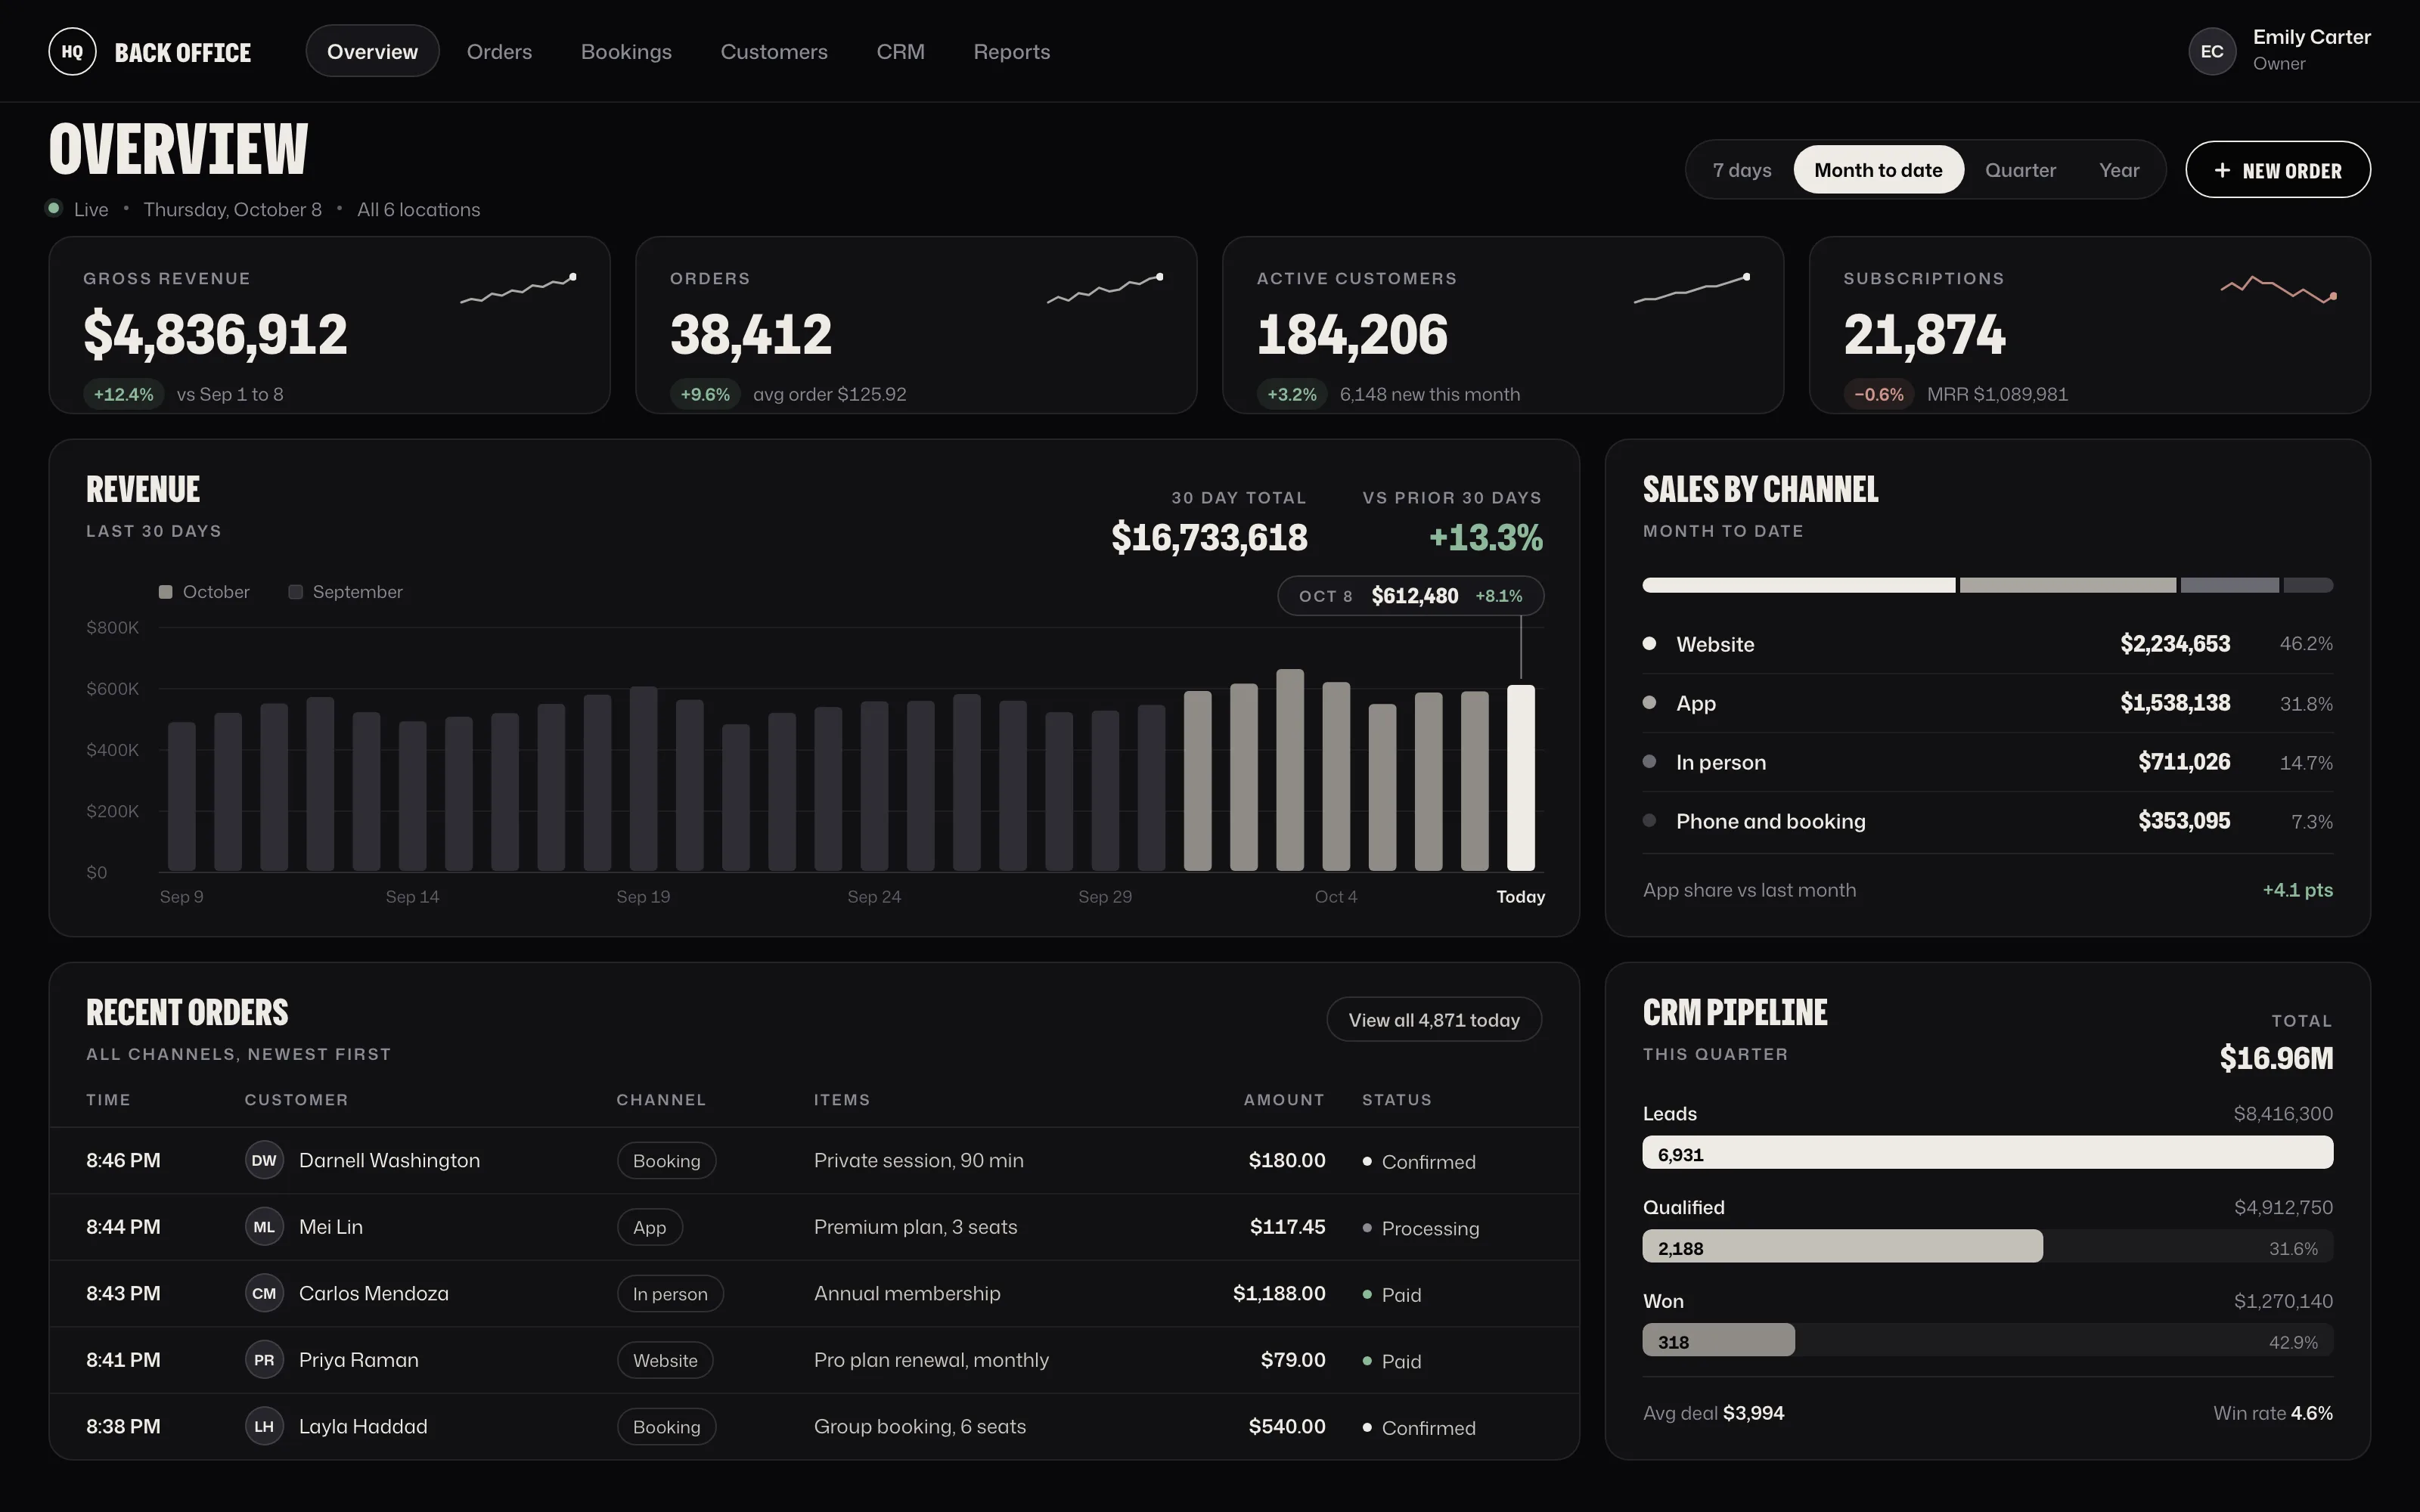Click the Orders sparkline chart
Viewport: 2420px width, 1512px height.
click(1105, 288)
